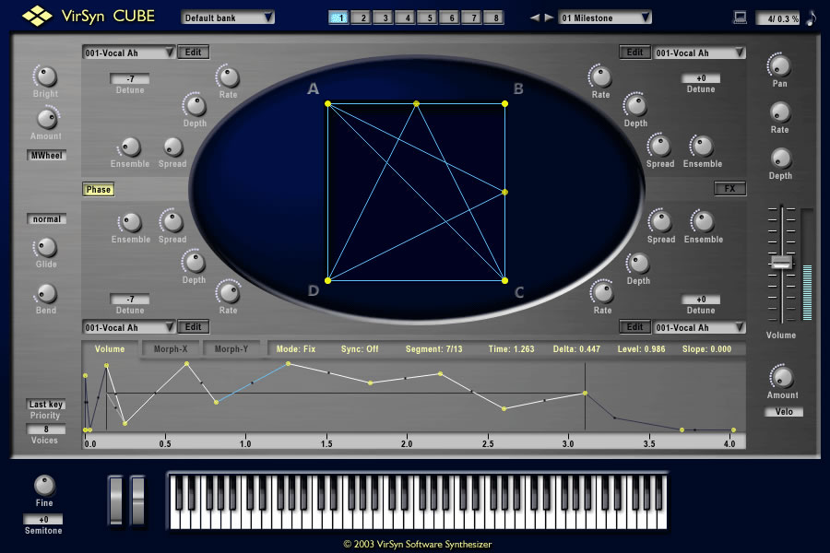Click source B's Depth knob
The image size is (830, 553).
[635, 105]
